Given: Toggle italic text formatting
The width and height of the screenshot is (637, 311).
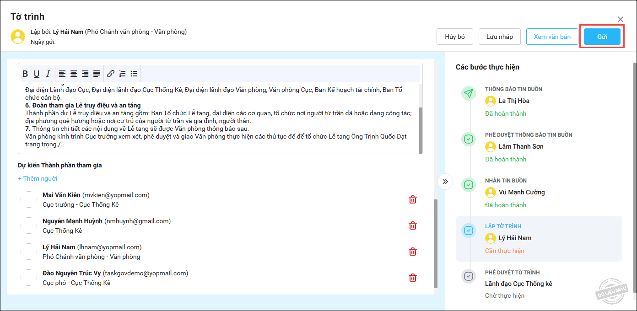Looking at the screenshot, I should point(48,74).
